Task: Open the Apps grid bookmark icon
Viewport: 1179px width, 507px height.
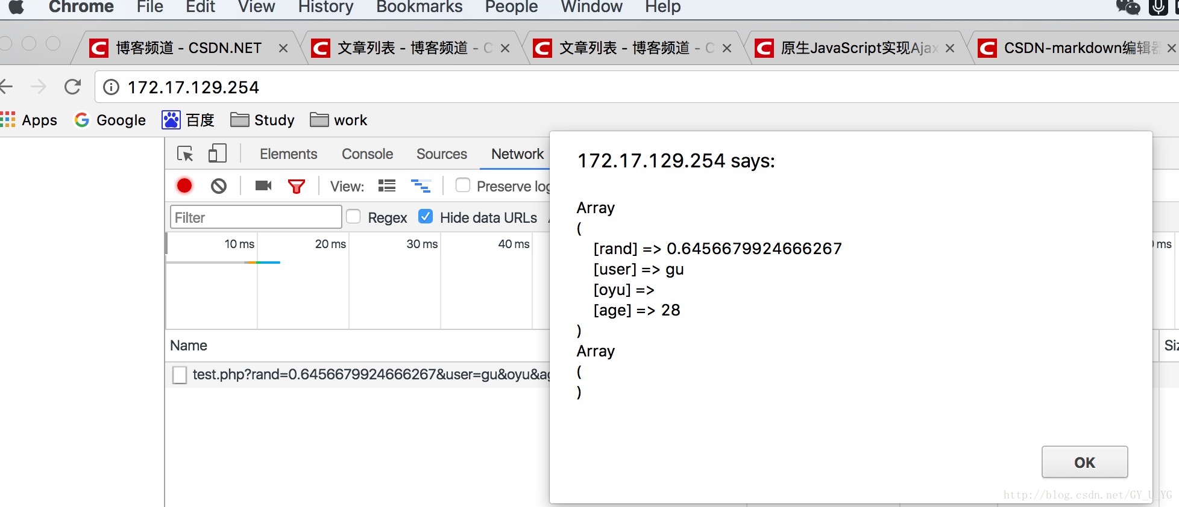Action: coord(7,120)
